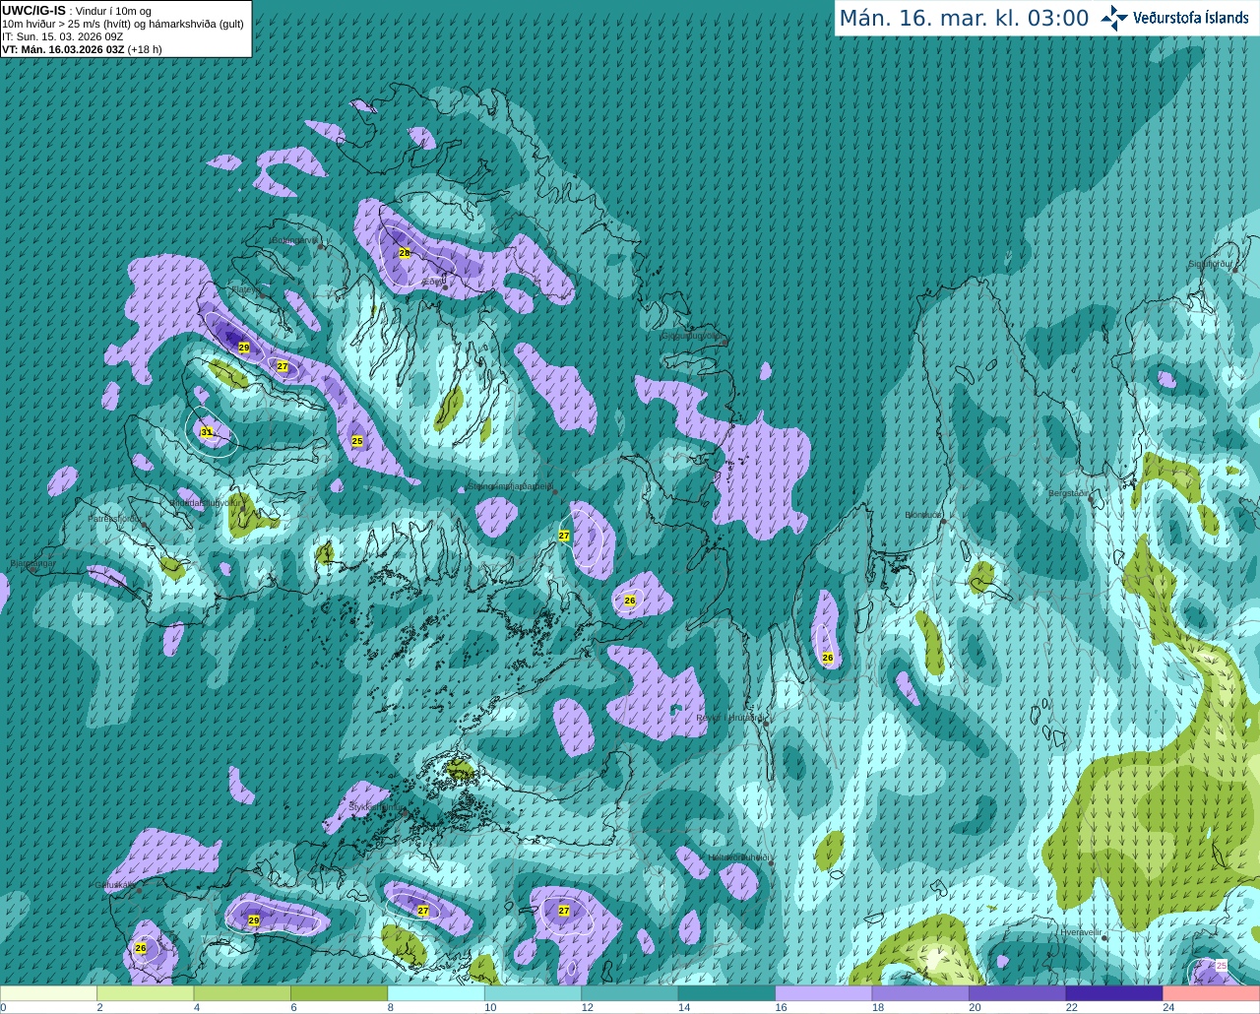Click the '24' tick label on the legend
1260x1014 pixels.
(1168, 1007)
